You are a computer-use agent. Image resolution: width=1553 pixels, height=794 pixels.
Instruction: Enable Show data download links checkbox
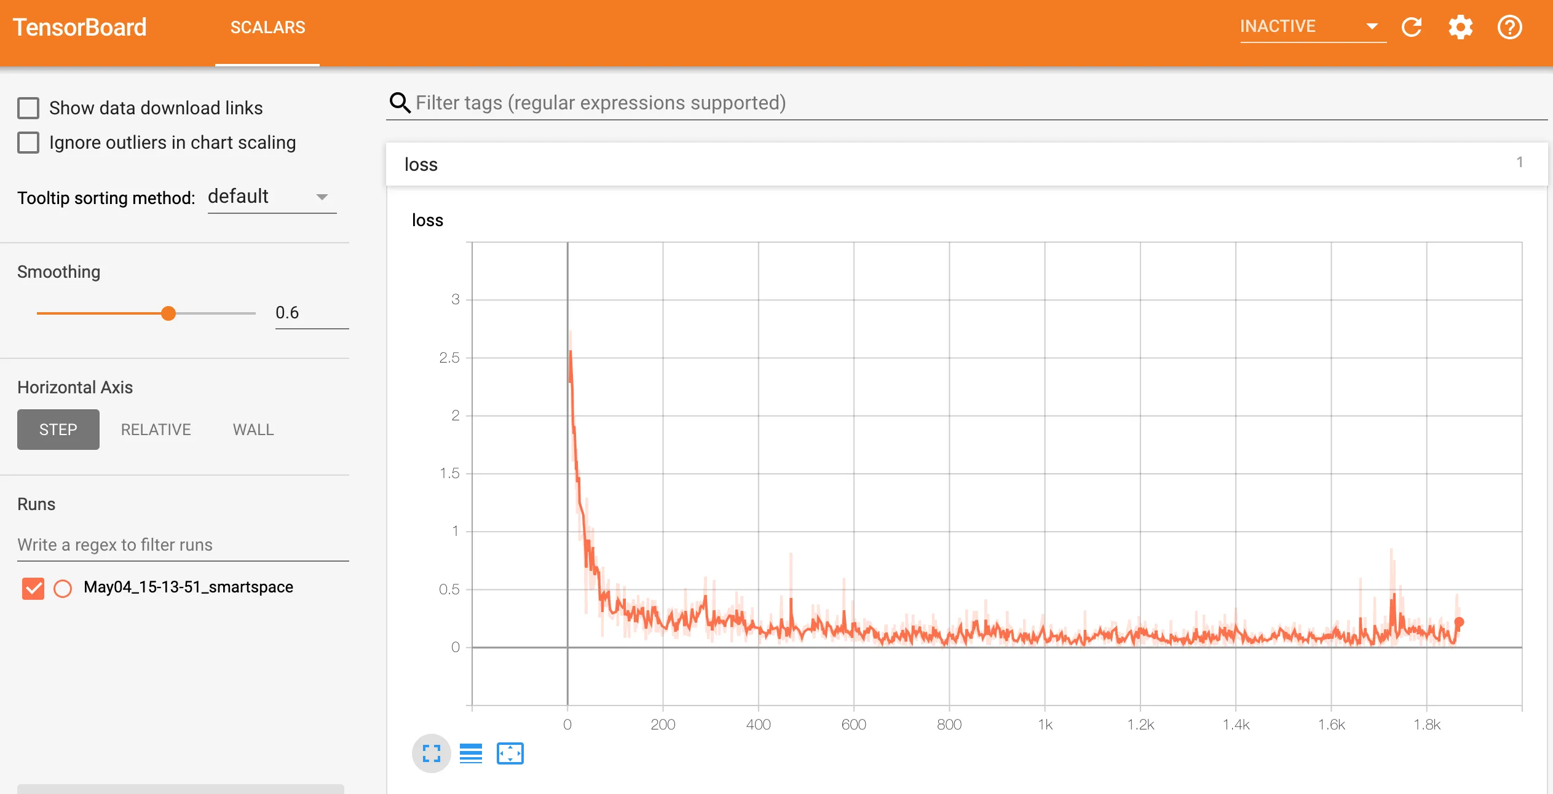[x=28, y=108]
